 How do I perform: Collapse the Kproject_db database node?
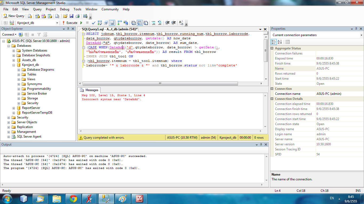pyautogui.click(x=14, y=65)
